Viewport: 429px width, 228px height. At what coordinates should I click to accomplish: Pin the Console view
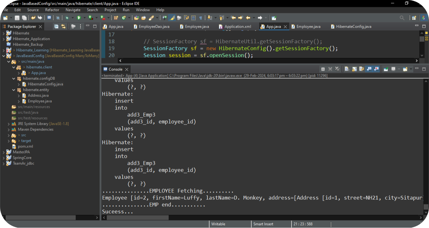pyautogui.click(x=386, y=69)
